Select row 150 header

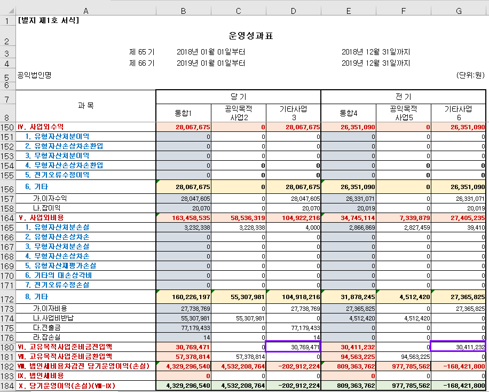click(x=7, y=127)
